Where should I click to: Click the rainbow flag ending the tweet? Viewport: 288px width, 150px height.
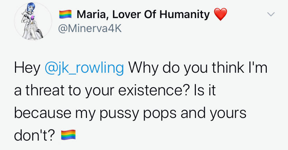click(x=68, y=135)
